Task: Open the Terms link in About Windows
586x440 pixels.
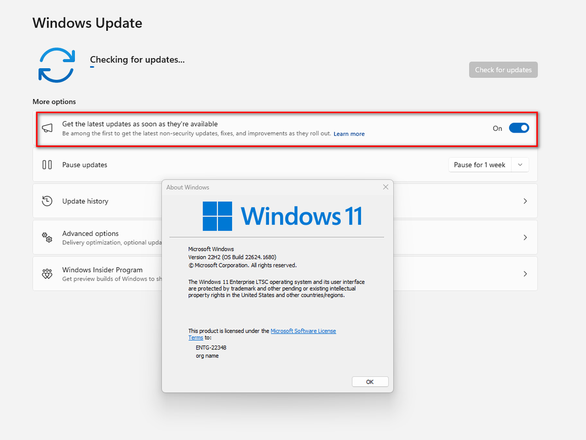Action: pos(195,338)
